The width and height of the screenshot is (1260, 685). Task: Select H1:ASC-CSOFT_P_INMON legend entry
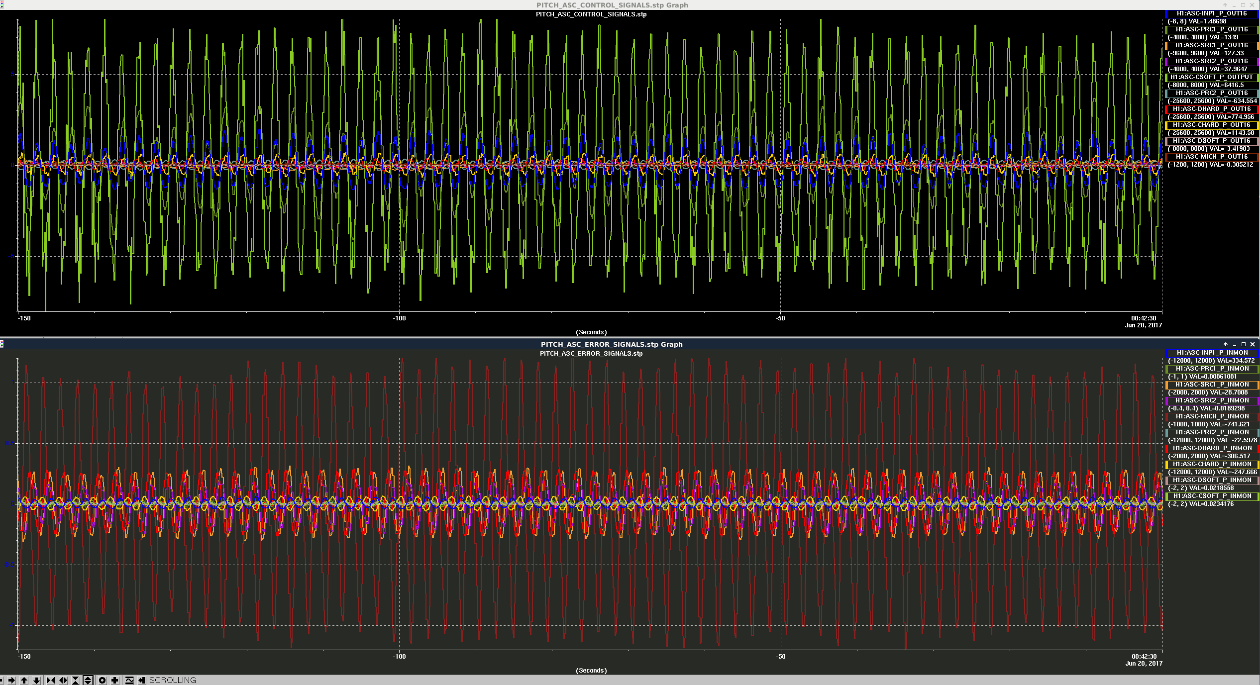tap(1212, 496)
